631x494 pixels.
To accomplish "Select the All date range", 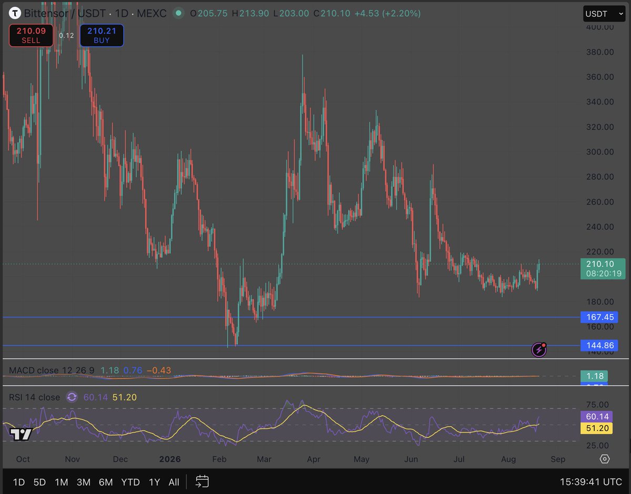I will point(174,482).
